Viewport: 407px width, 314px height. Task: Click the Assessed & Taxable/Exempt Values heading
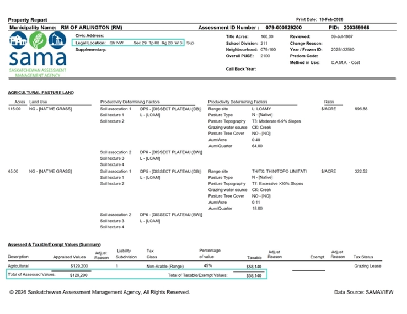pyautogui.click(x=54, y=244)
